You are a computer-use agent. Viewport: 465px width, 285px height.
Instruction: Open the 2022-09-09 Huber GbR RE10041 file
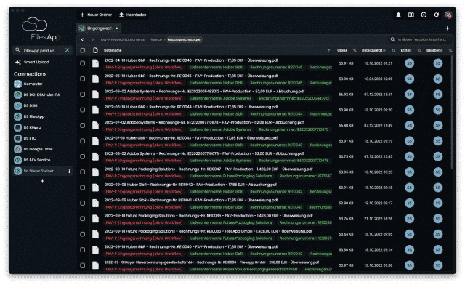point(191,201)
